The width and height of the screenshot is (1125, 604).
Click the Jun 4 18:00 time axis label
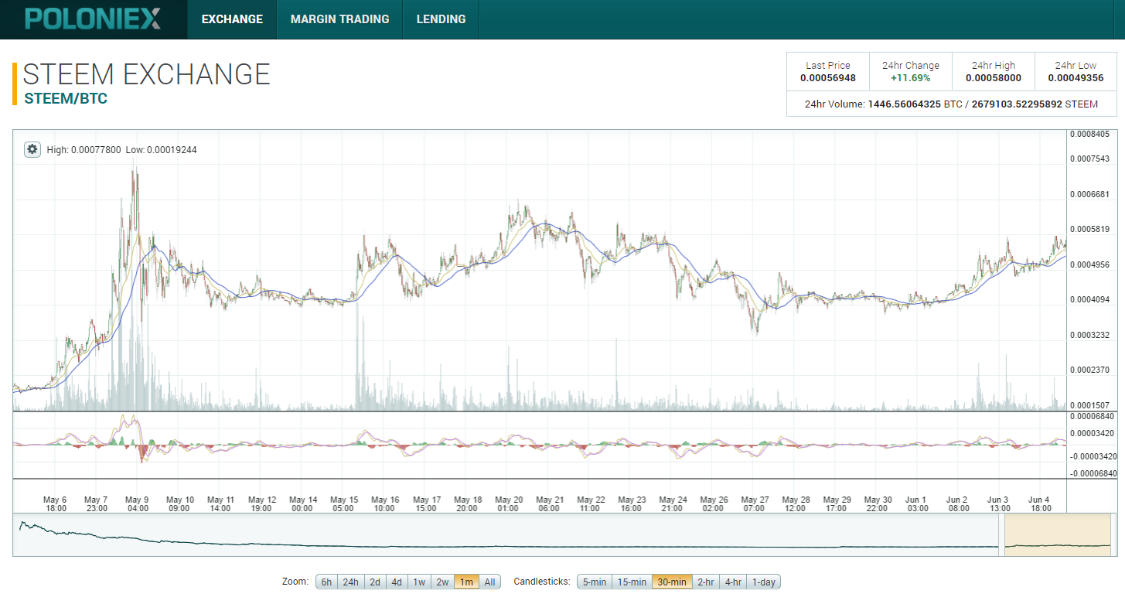pyautogui.click(x=1038, y=503)
